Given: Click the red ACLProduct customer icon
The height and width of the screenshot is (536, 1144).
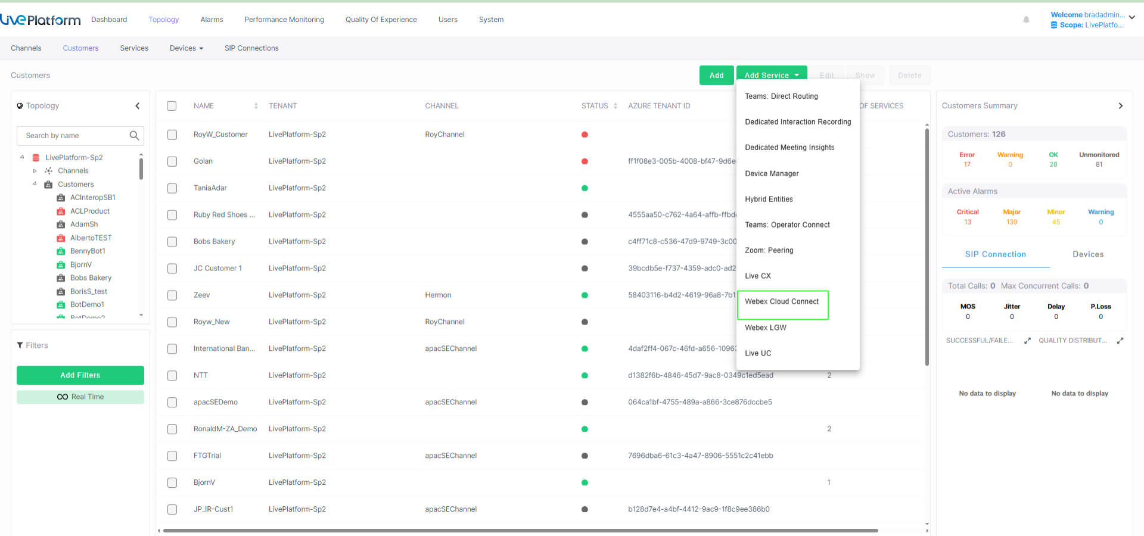Looking at the screenshot, I should 61,211.
